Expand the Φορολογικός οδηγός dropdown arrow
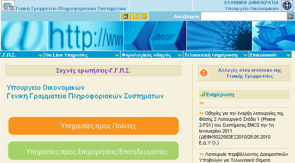Viewport: 295px width, 163px height. [180, 55]
